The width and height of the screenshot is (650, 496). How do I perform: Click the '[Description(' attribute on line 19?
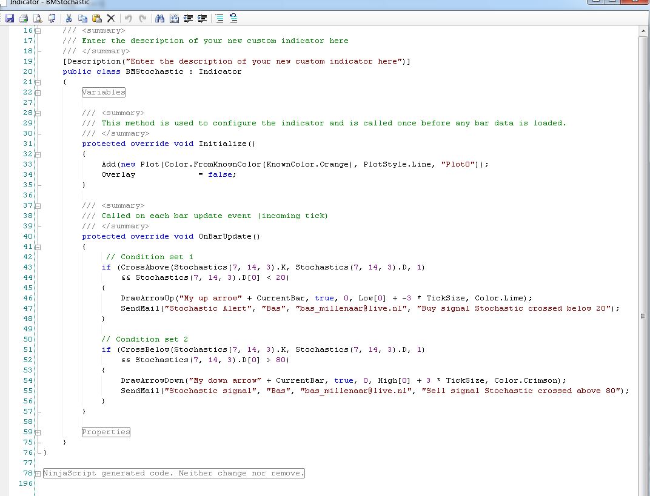tap(94, 61)
